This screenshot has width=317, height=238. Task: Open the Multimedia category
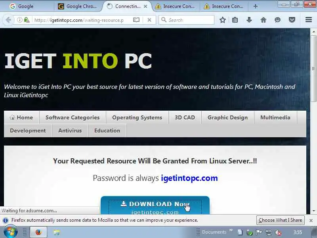(275, 117)
